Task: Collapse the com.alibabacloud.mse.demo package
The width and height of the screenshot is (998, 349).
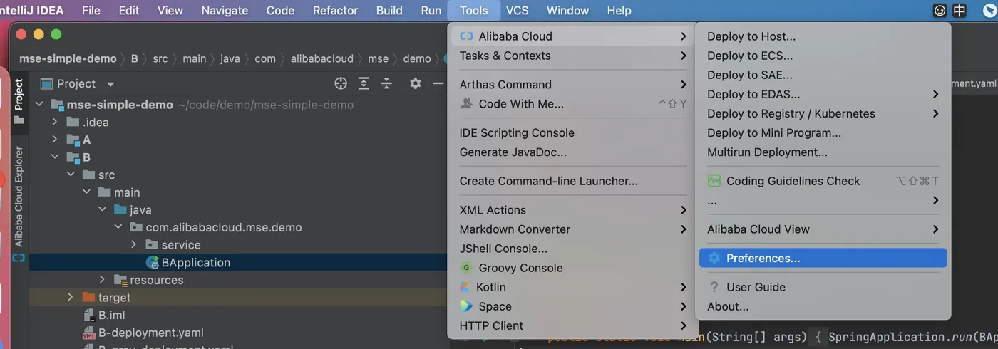Action: point(118,227)
